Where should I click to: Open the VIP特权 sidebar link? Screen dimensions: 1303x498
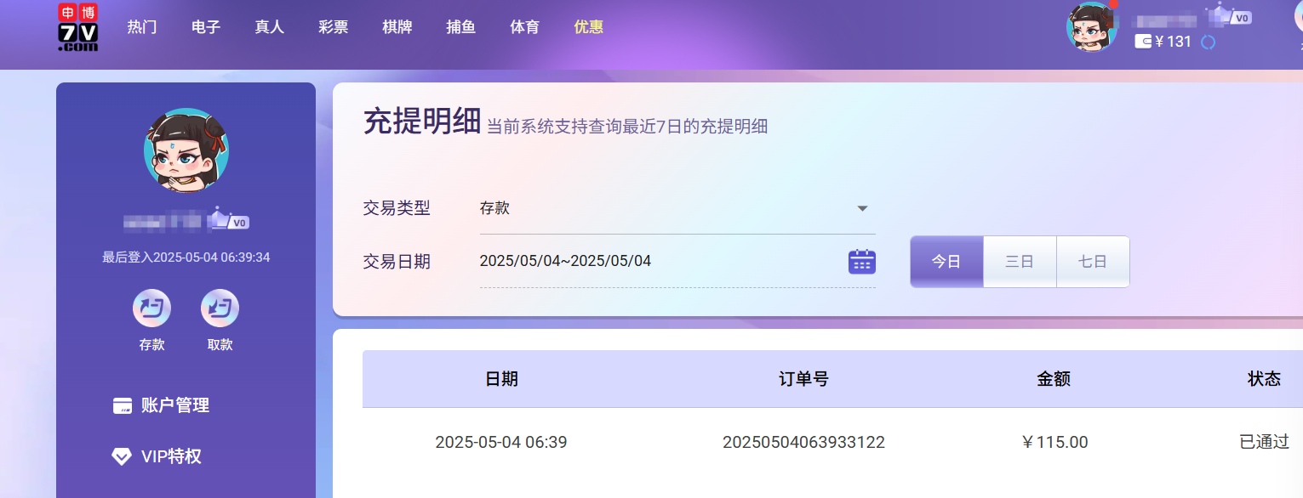(x=170, y=456)
